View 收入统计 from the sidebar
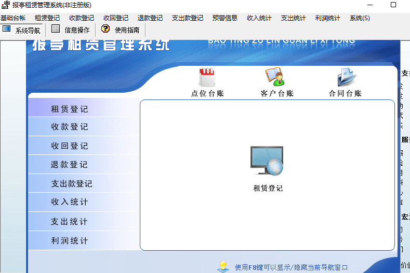410x273 pixels. tap(70, 202)
